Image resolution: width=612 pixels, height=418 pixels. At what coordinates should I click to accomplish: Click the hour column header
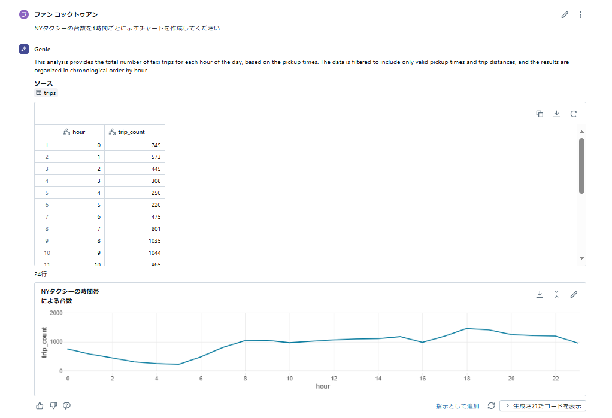(79, 132)
